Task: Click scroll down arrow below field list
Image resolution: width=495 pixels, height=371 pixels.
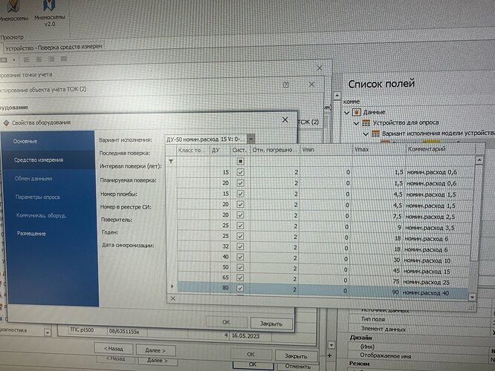Action: click(x=331, y=345)
